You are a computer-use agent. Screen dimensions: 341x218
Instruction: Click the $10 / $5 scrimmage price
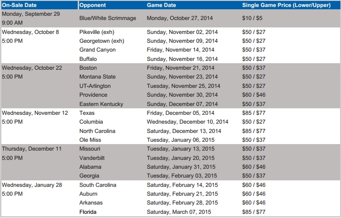[252, 18]
